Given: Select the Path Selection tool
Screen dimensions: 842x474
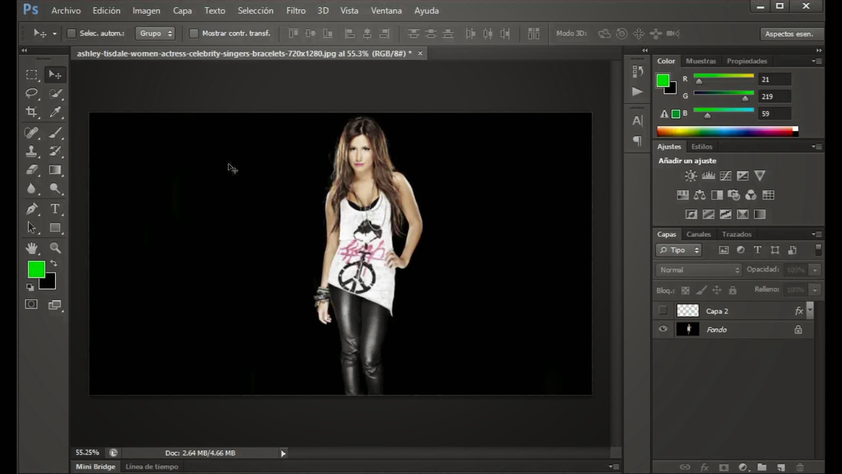Looking at the screenshot, I should 32,228.
